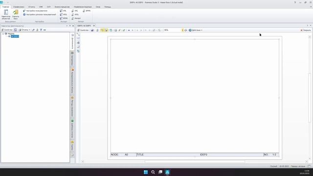Click the diagram vertical scrollbar
313x176 pixels.
tap(310, 98)
